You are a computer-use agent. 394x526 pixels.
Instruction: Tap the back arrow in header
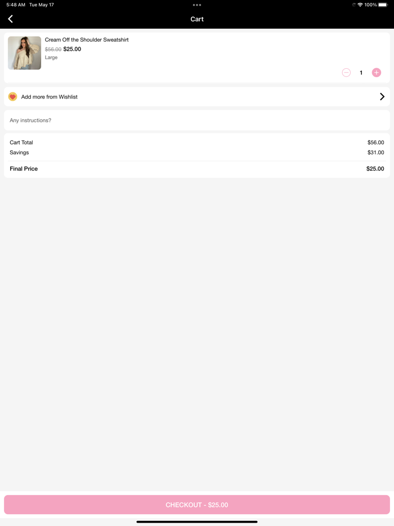coord(10,19)
